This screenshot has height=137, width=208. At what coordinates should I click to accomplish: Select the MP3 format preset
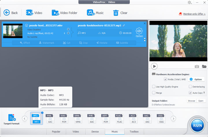[36, 119]
